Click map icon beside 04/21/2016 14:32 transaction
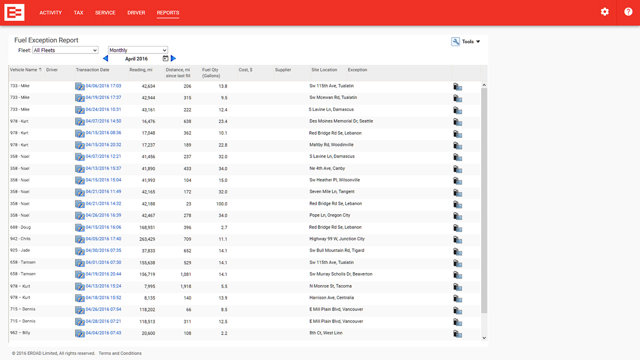The height and width of the screenshot is (360, 640). tap(79, 204)
